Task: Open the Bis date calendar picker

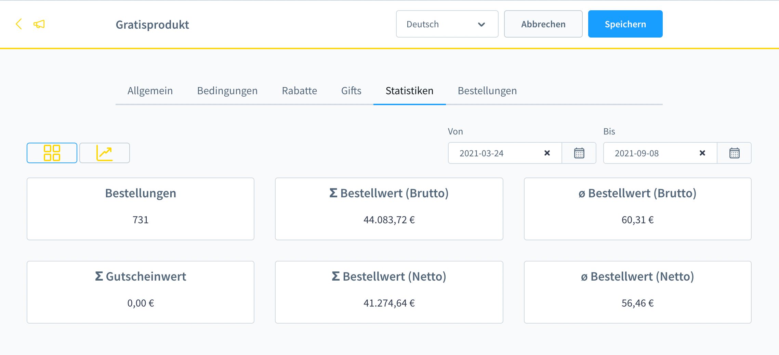Action: click(x=734, y=153)
